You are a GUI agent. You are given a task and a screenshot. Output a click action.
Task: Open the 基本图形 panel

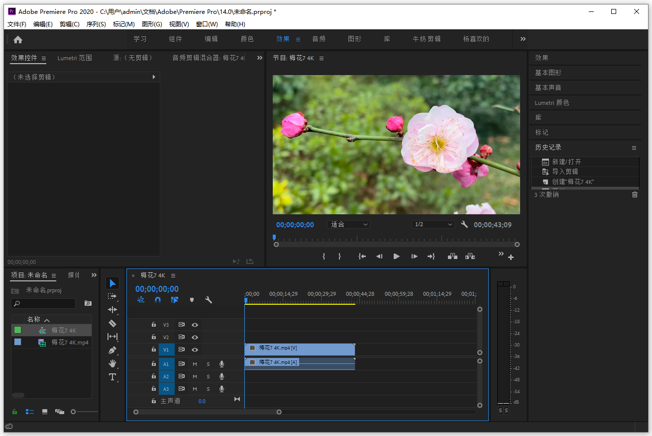point(548,73)
